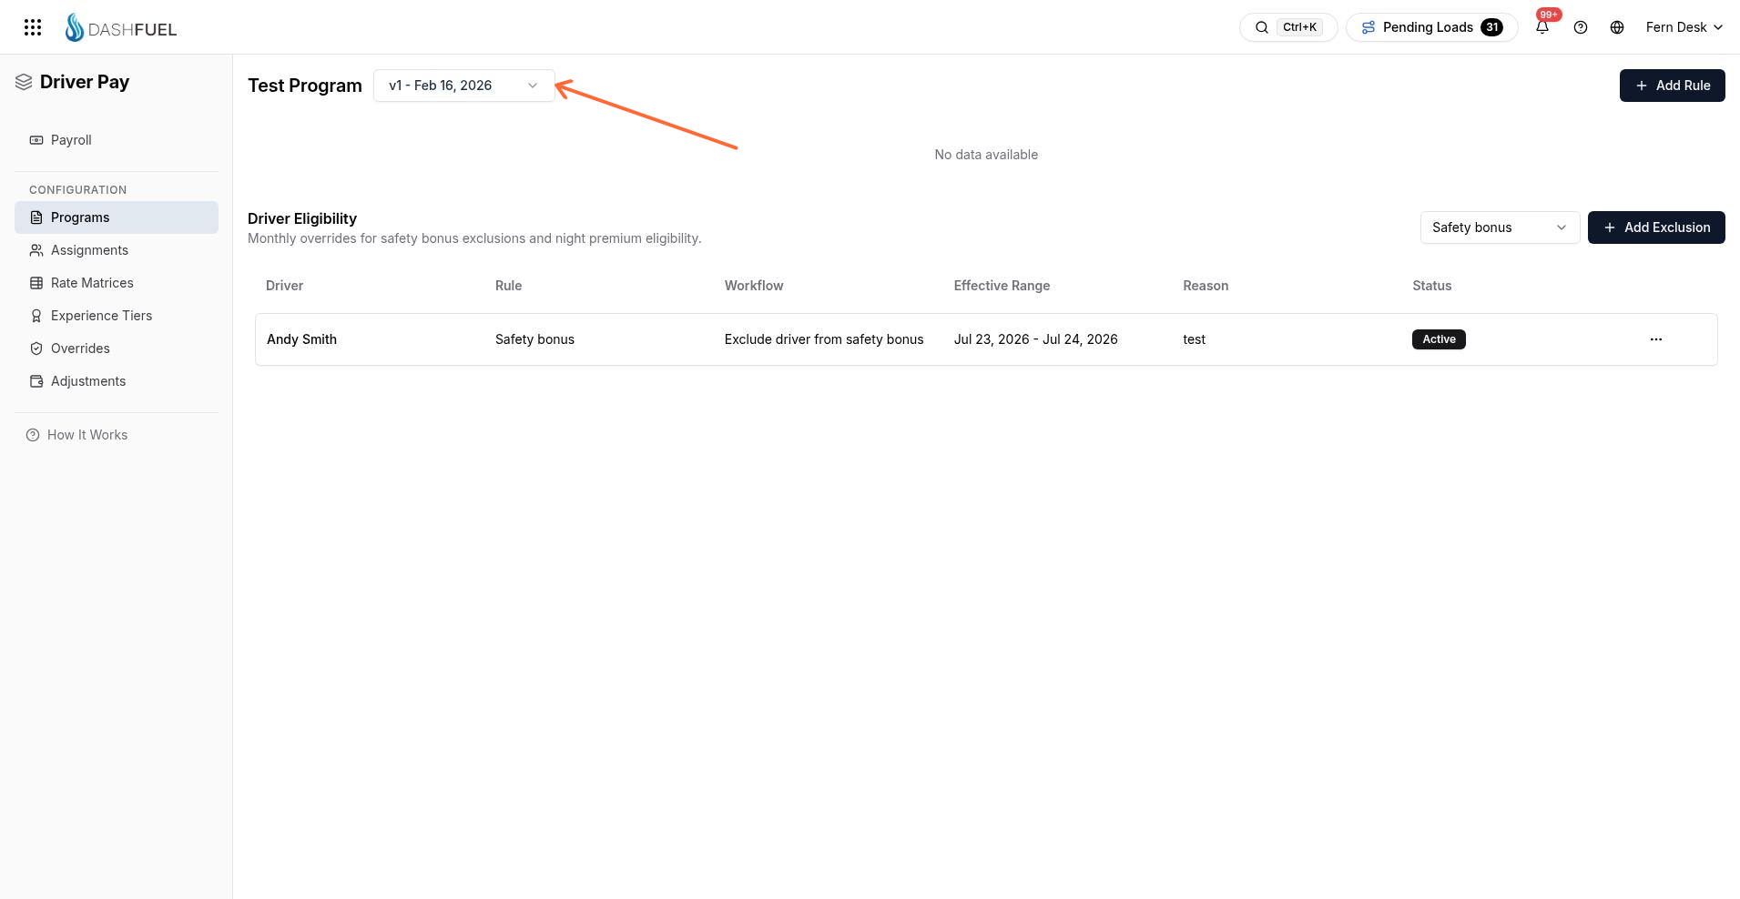The image size is (1740, 899).
Task: Click the DashFuel logo
Action: coord(121,27)
